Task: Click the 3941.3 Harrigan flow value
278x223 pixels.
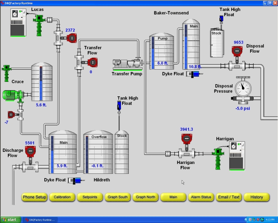Action: coord(187,129)
